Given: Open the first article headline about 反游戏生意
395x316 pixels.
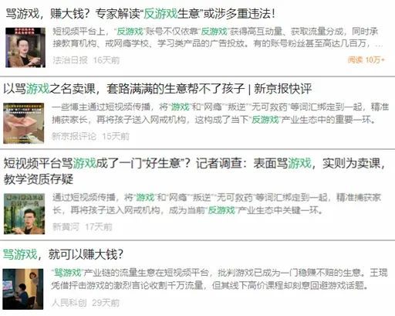Looking at the screenshot, I should click(x=140, y=14).
